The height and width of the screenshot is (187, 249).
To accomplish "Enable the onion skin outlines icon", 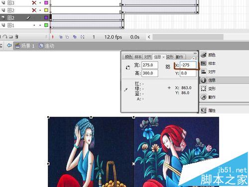I will tap(67, 37).
